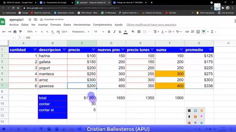This screenshot has width=236, height=132.
Task: Open the Windows Start button
Action: (4, 129)
